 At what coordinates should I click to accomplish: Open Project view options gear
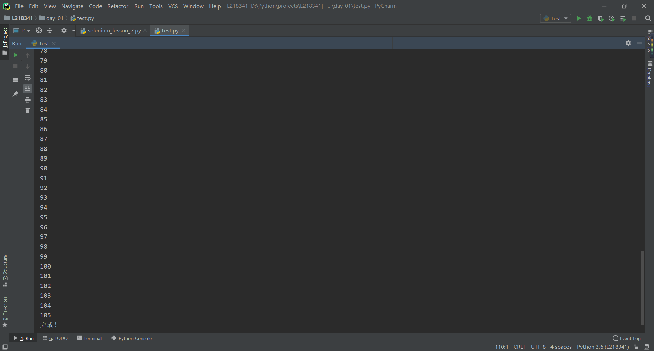click(x=64, y=31)
